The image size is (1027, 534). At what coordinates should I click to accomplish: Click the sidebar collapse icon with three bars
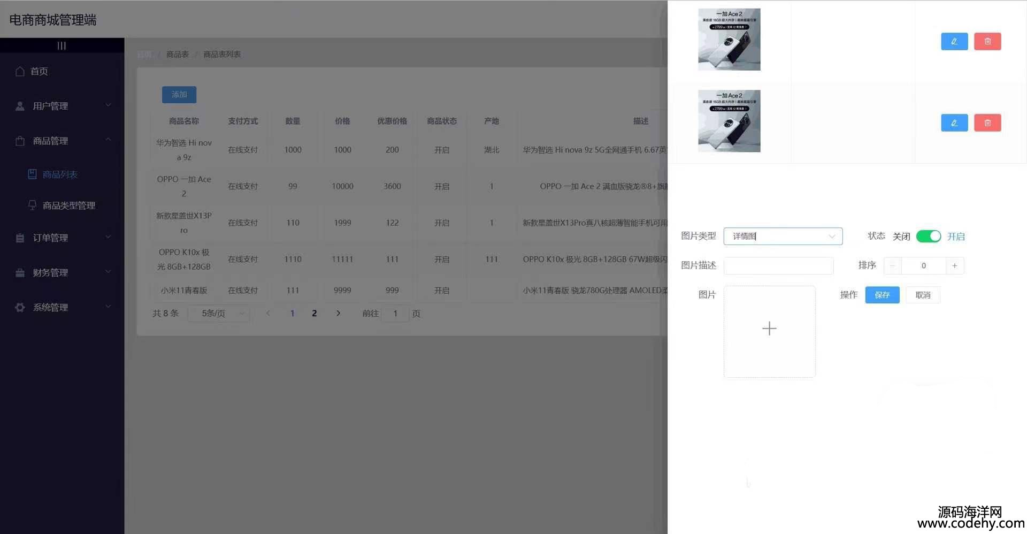tap(62, 45)
